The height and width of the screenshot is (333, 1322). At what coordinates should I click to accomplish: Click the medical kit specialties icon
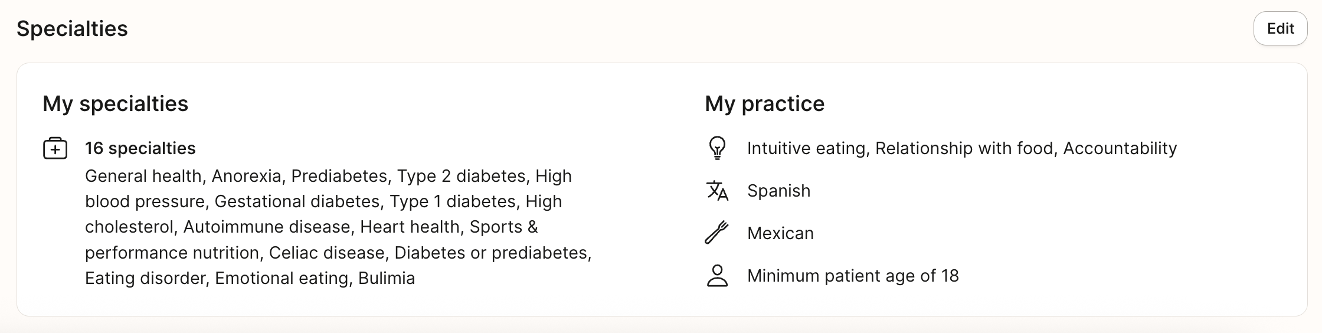click(55, 149)
